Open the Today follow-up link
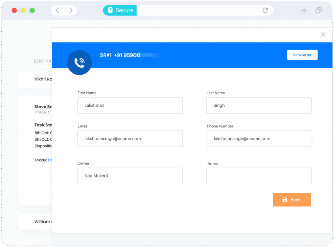 (x=50, y=160)
